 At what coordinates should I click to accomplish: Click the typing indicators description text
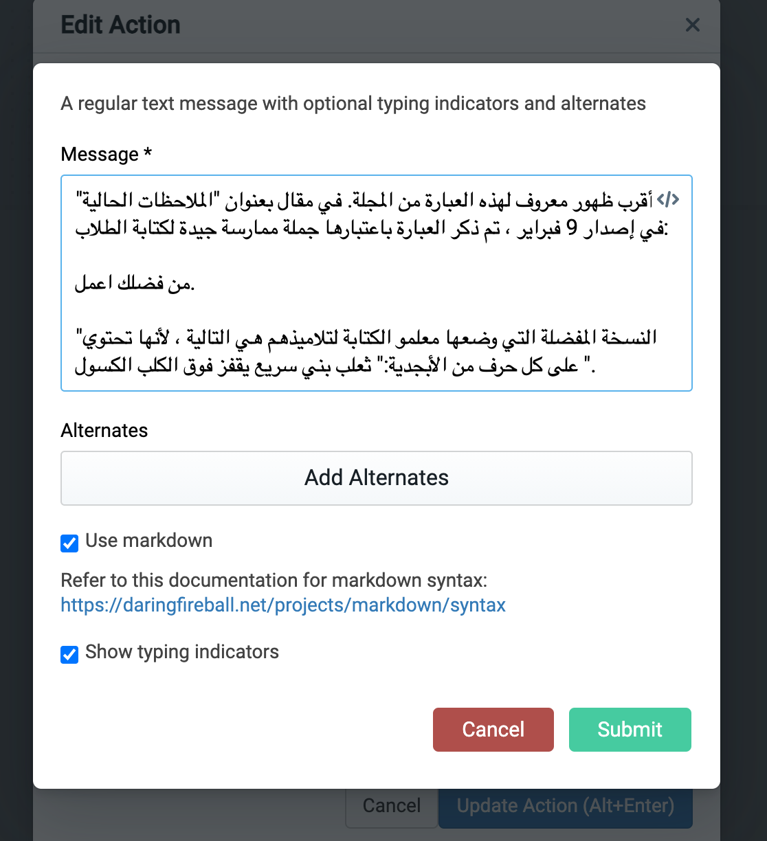[x=353, y=104]
